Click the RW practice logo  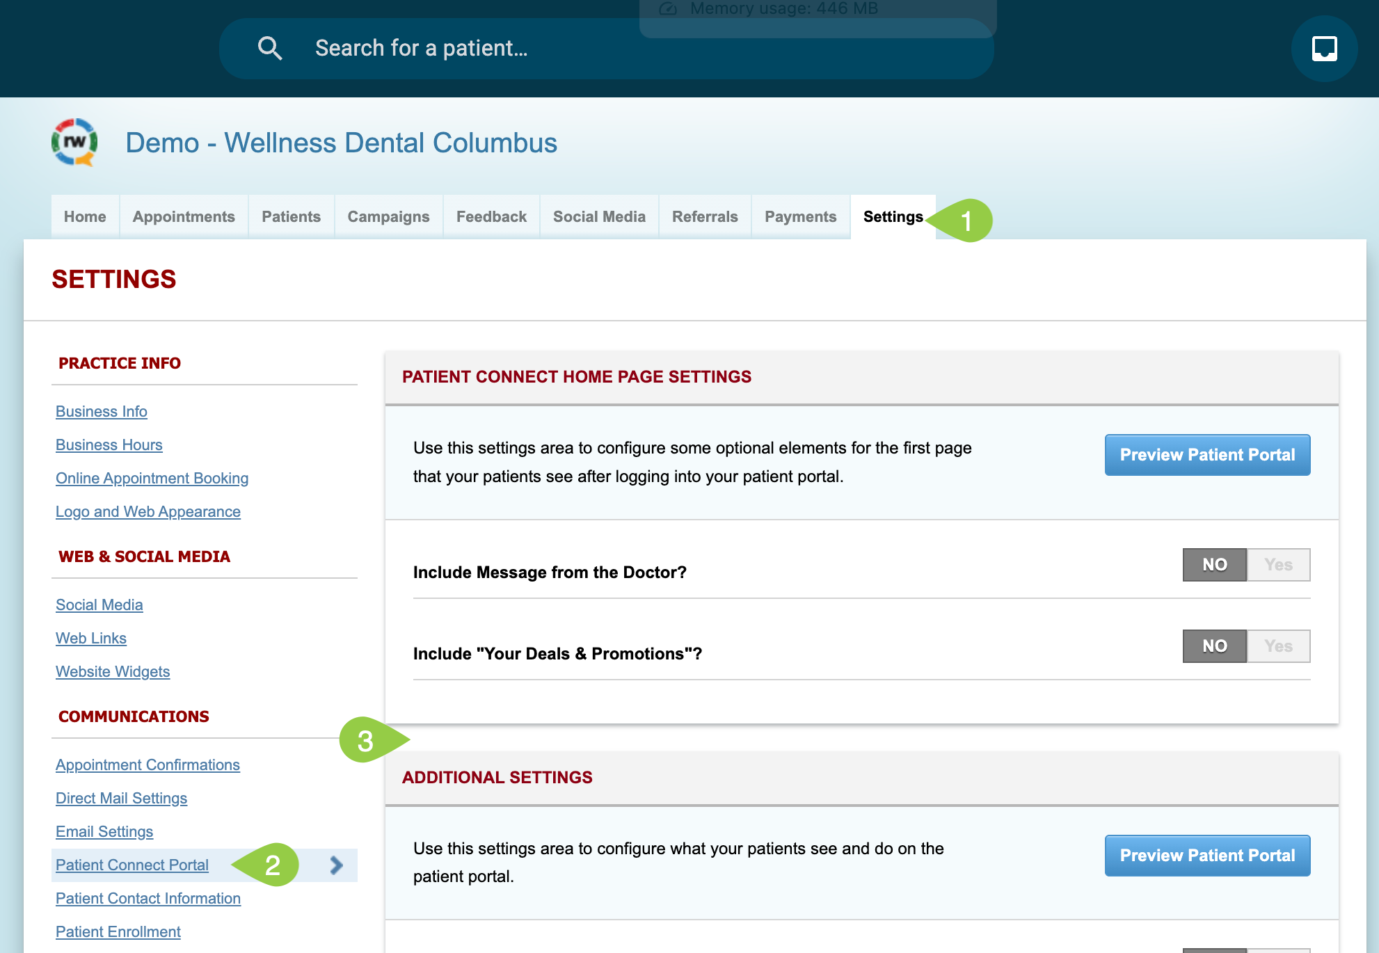click(74, 142)
